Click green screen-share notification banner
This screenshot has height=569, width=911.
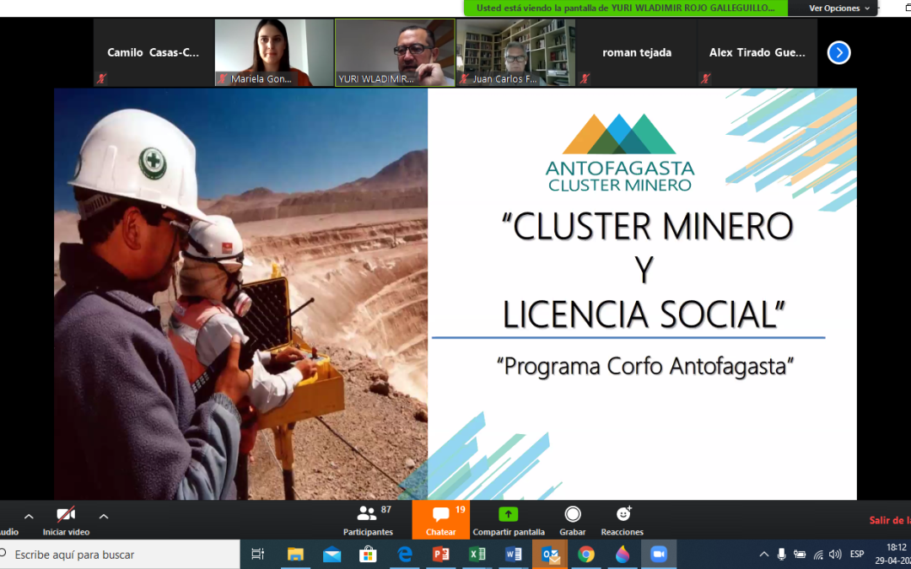625,8
